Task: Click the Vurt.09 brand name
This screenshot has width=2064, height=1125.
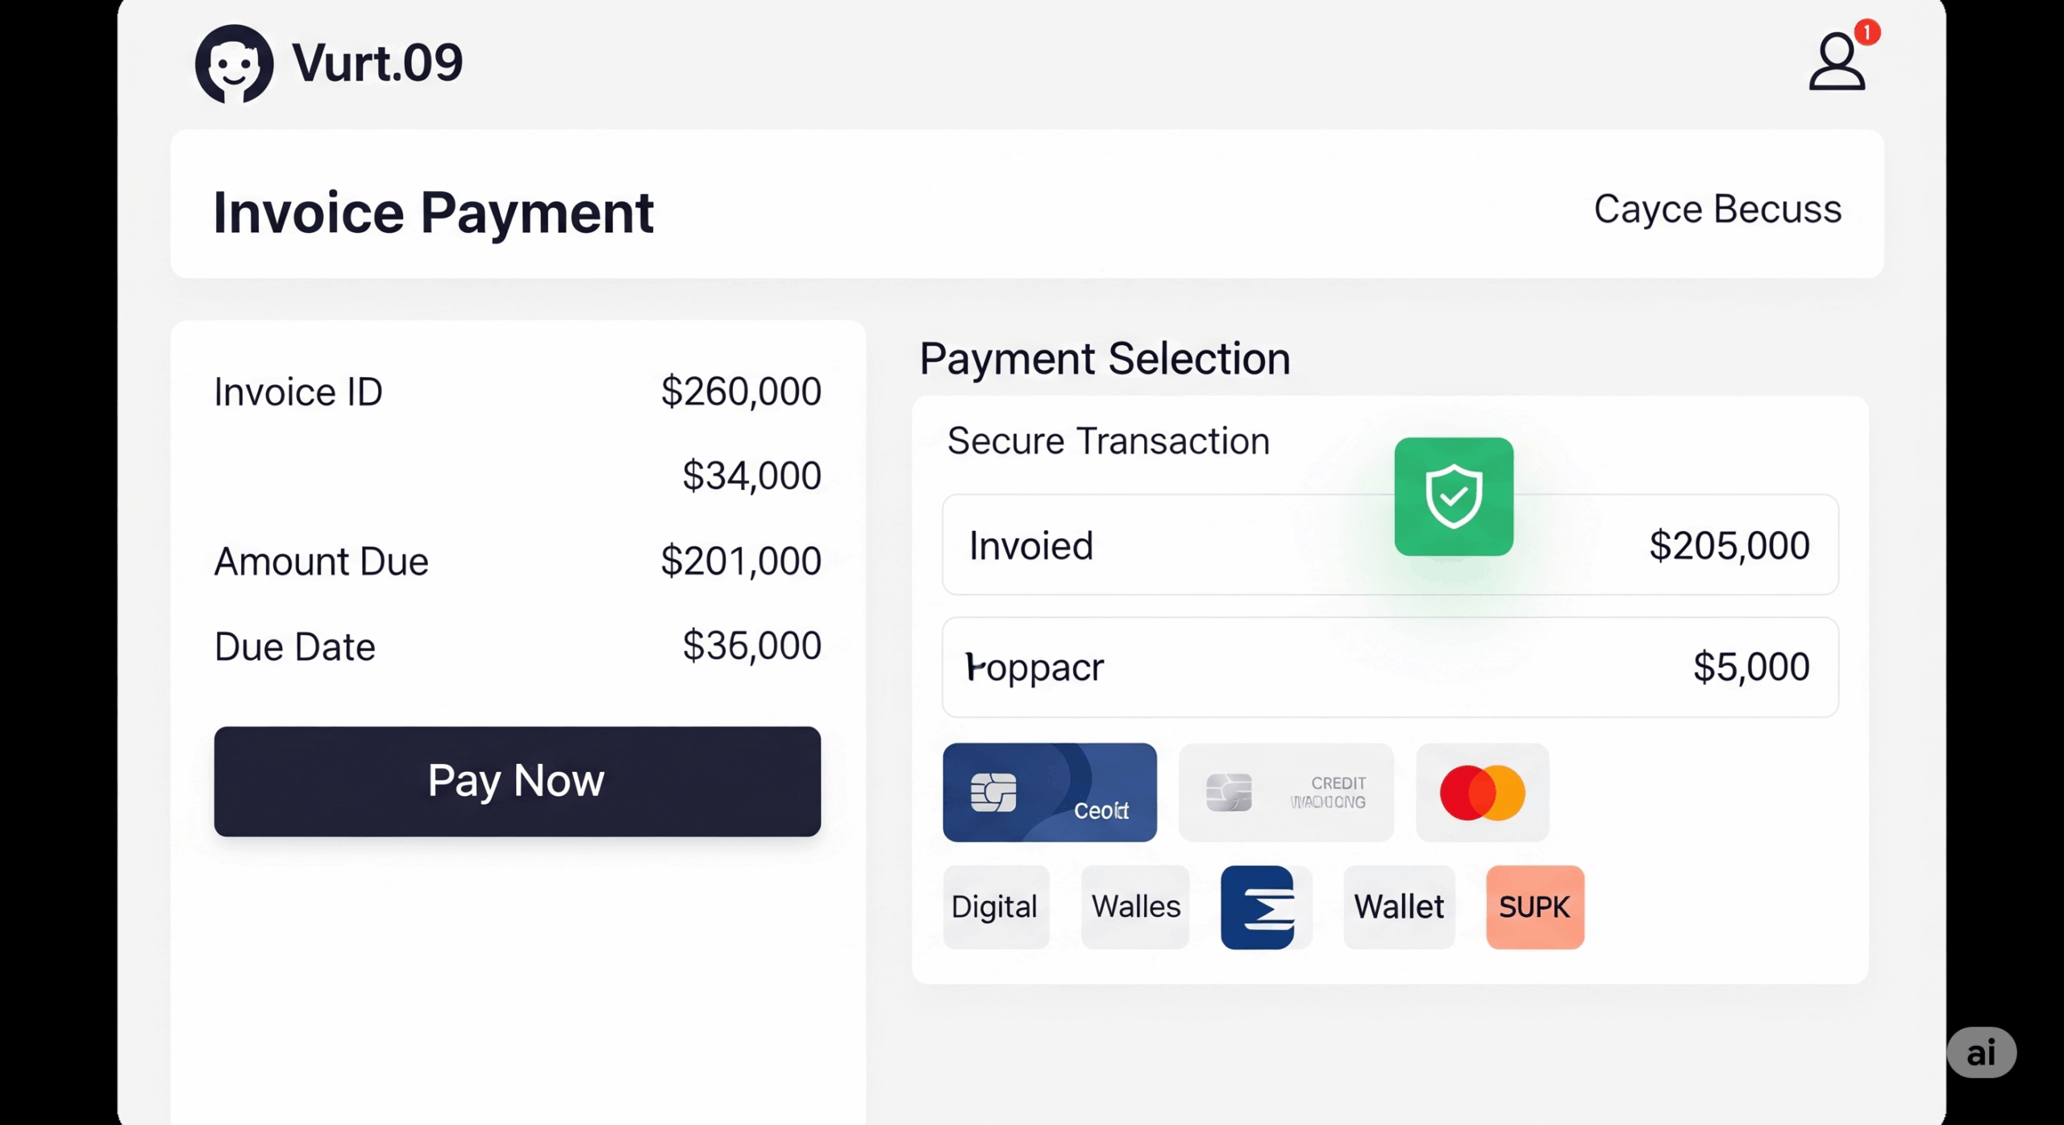Action: coord(377,63)
